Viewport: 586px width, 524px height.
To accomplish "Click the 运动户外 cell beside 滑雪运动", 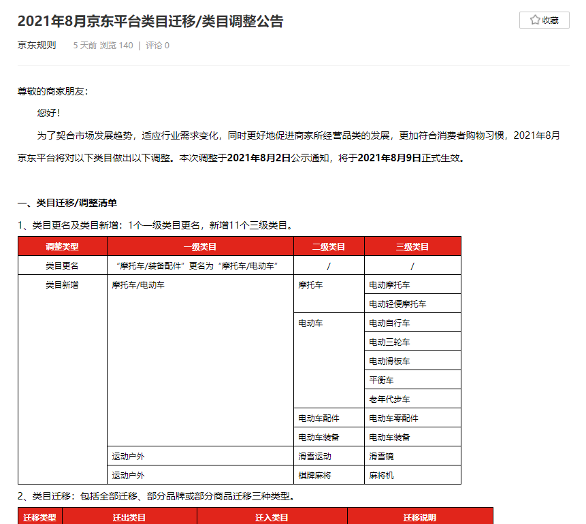I will pyautogui.click(x=200, y=456).
